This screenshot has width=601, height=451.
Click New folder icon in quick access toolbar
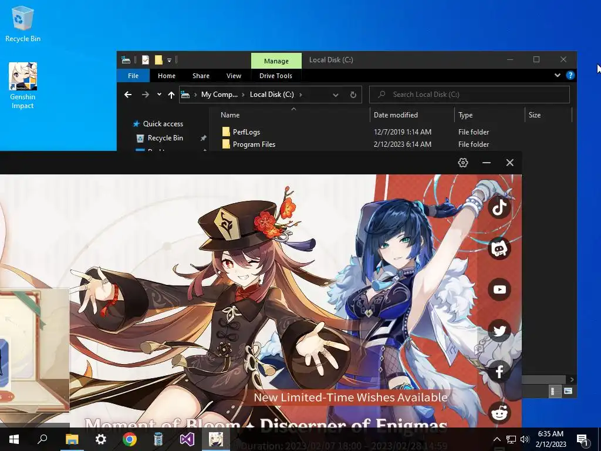click(x=158, y=60)
